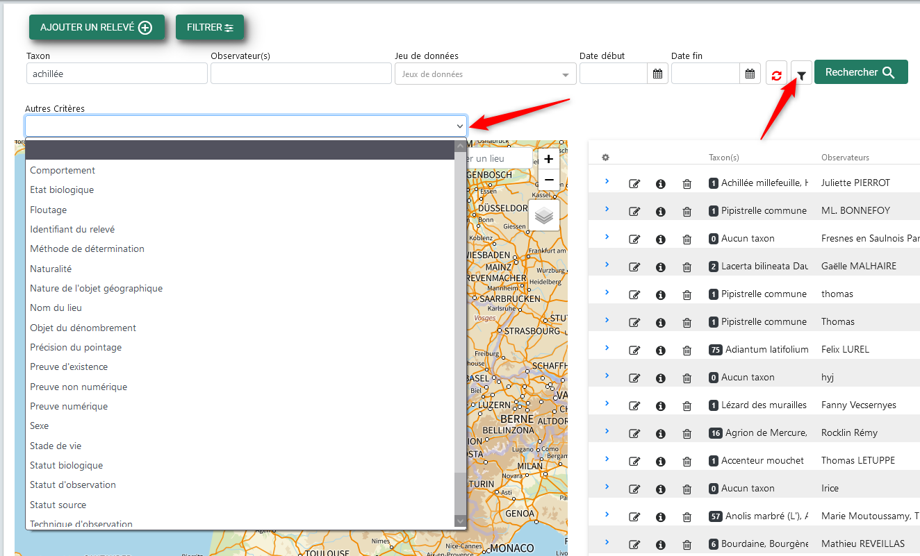Image resolution: width=920 pixels, height=556 pixels.
Task: Choose Identifiant du relevé option
Action: [x=240, y=229]
